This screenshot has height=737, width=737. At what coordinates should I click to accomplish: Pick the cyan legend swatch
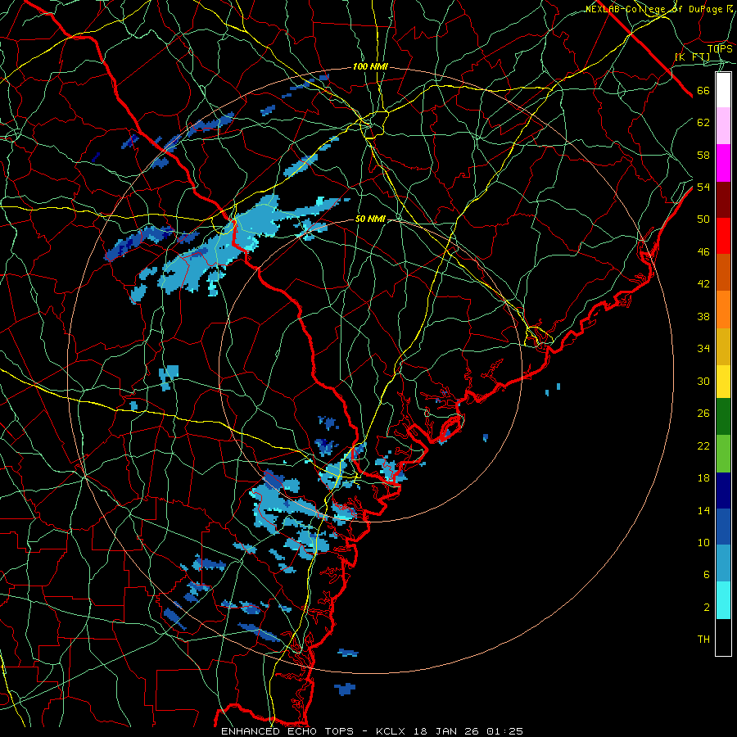[x=723, y=600]
